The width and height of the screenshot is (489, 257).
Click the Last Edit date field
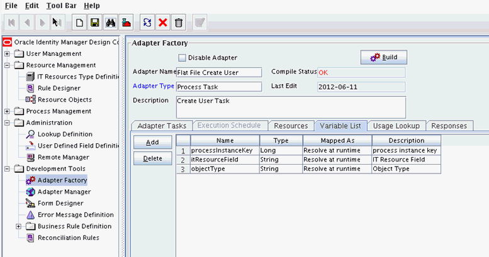click(x=361, y=87)
